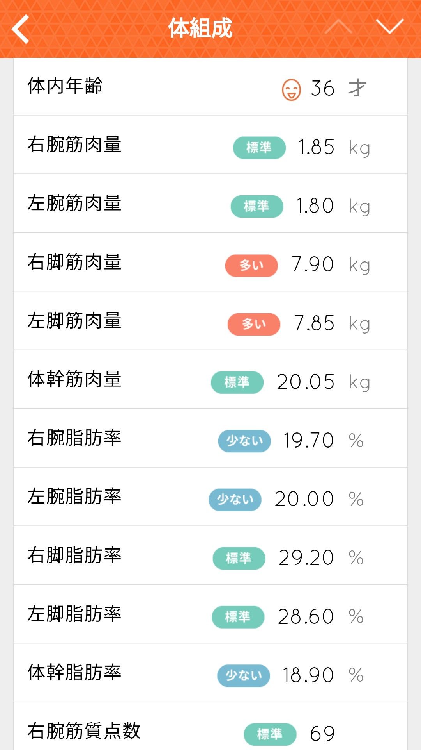The width and height of the screenshot is (421, 750).
Task: Open the 右腕筋質点数 row label
Action: pyautogui.click(x=84, y=731)
